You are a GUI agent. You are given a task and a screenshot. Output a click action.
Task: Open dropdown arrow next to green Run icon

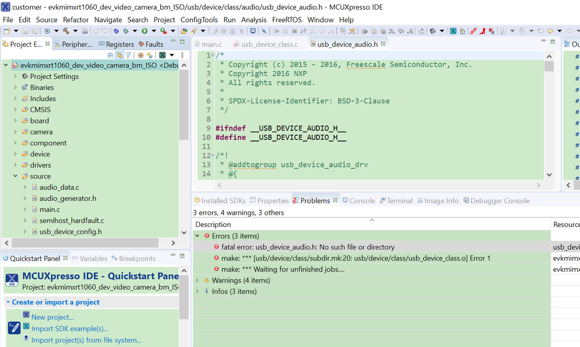[x=154, y=31]
